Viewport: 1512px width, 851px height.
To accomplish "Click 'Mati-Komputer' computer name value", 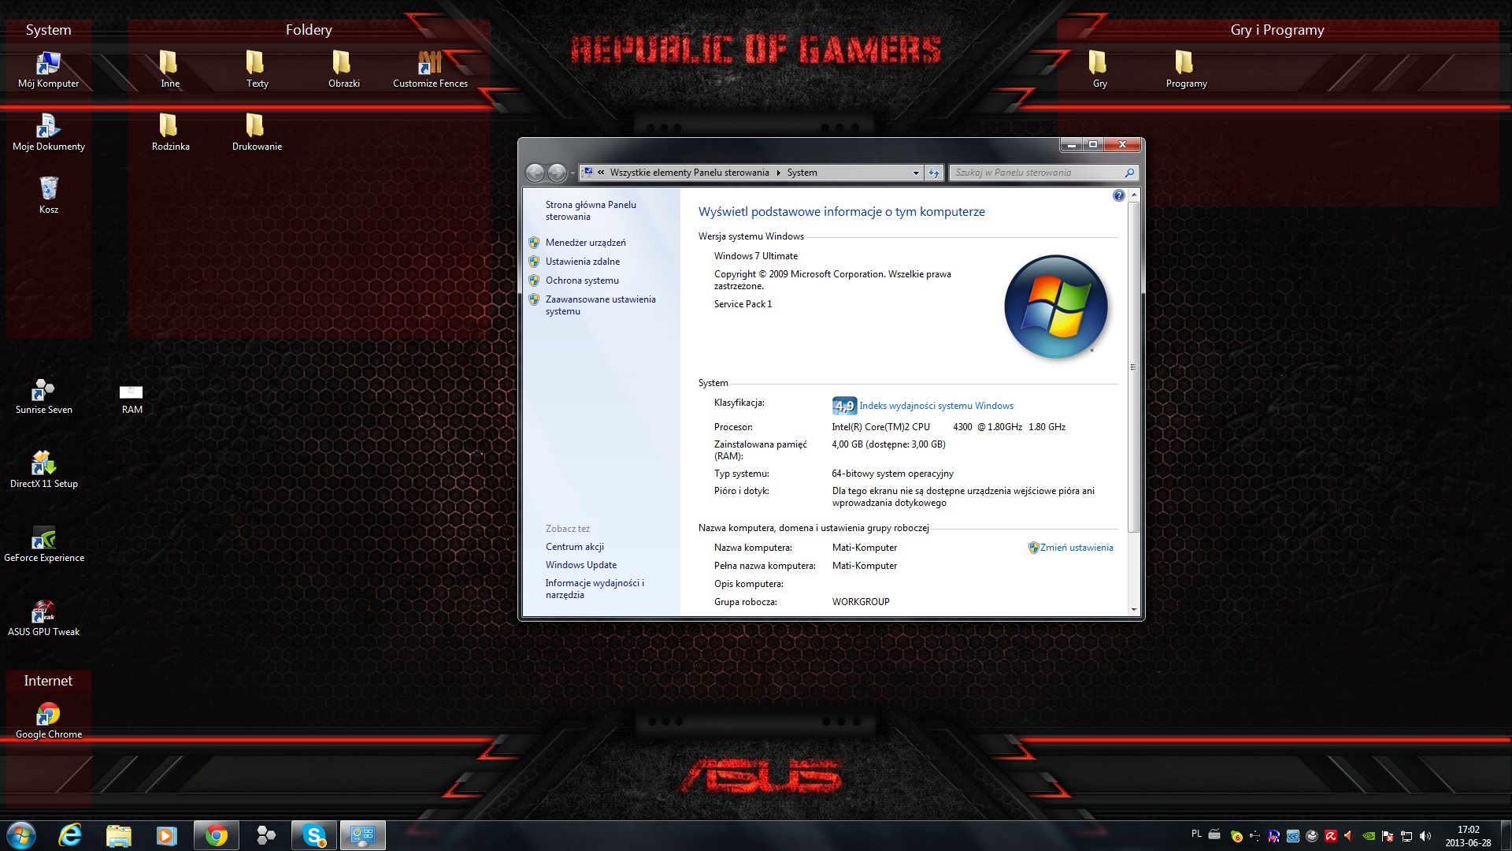I will [864, 548].
